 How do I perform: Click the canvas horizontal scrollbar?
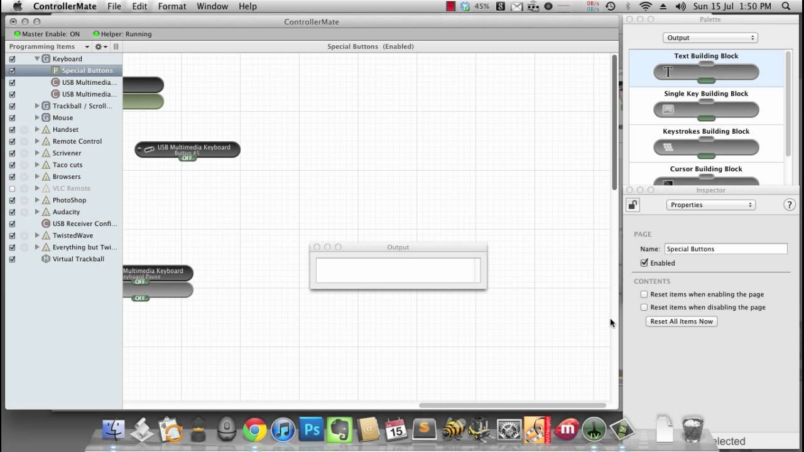tap(513, 406)
